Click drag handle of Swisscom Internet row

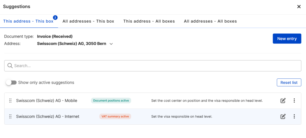pyautogui.click(x=10, y=117)
